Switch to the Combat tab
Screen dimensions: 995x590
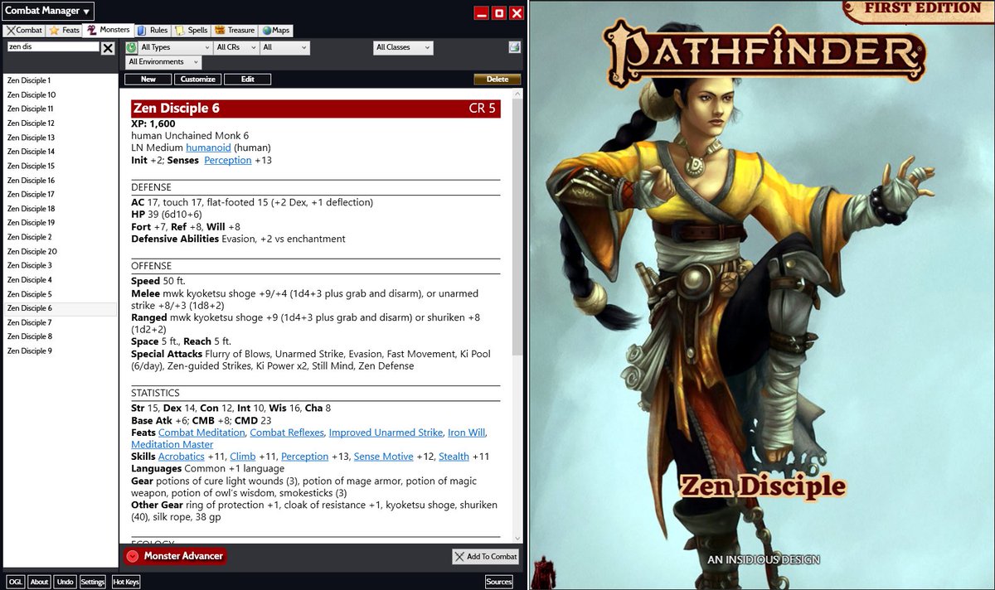24,31
